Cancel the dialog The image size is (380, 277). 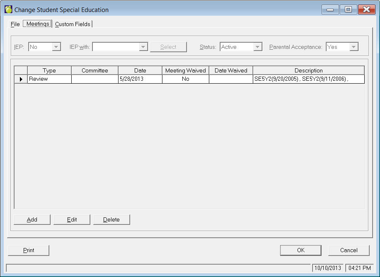pos(349,250)
